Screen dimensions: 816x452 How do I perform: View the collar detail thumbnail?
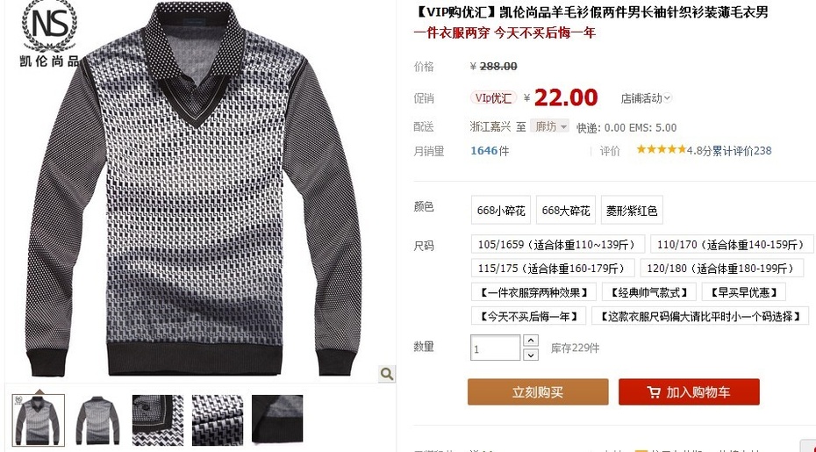tap(158, 420)
